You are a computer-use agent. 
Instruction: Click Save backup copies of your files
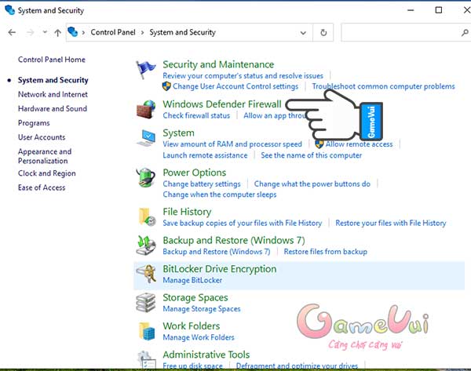pos(242,223)
